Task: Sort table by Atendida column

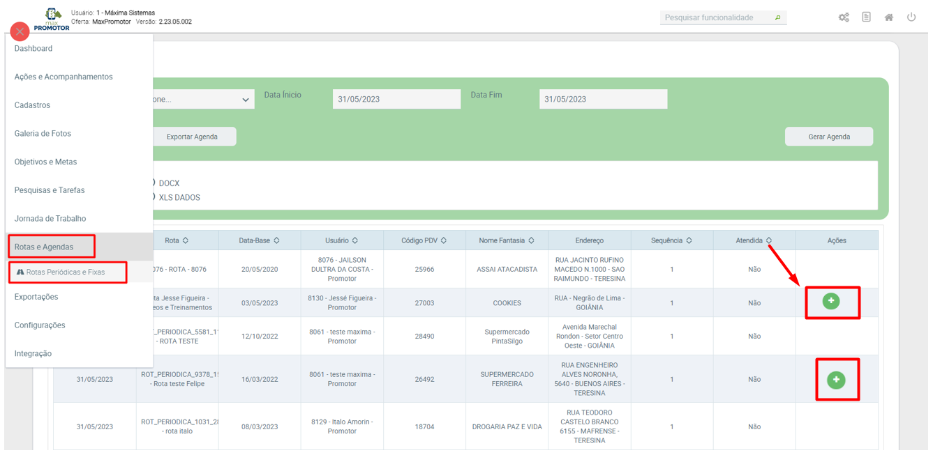Action: pyautogui.click(x=769, y=240)
